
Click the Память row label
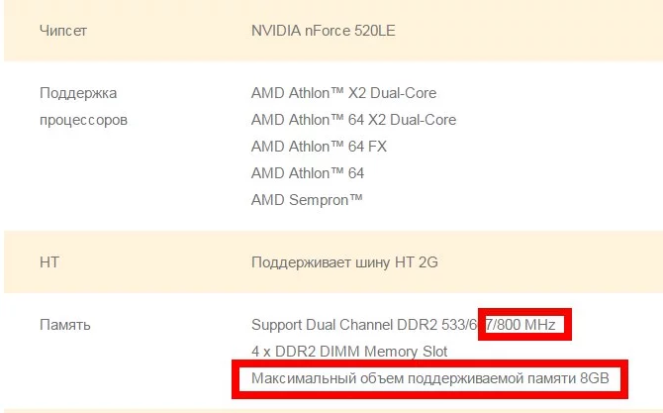click(65, 324)
